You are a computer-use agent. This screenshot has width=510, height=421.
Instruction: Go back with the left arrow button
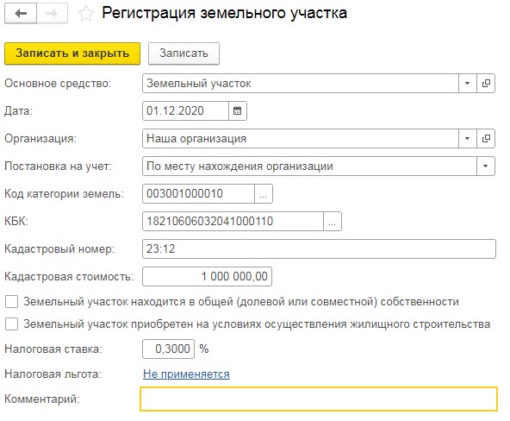point(21,13)
